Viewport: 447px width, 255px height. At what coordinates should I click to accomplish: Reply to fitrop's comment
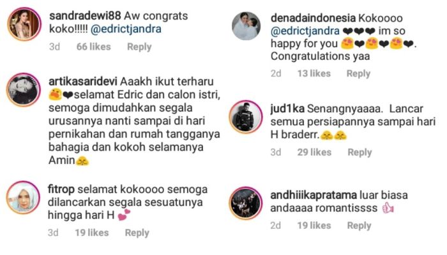(137, 233)
